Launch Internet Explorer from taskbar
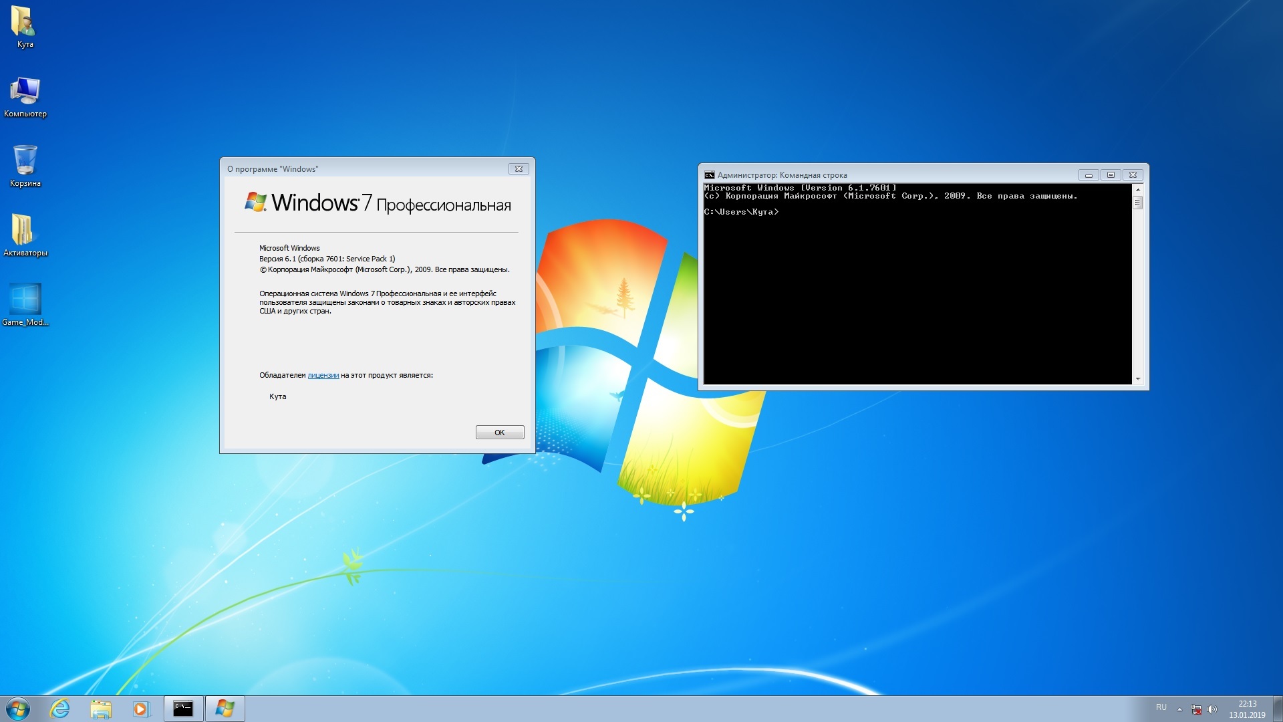Viewport: 1283px width, 722px height. [60, 709]
